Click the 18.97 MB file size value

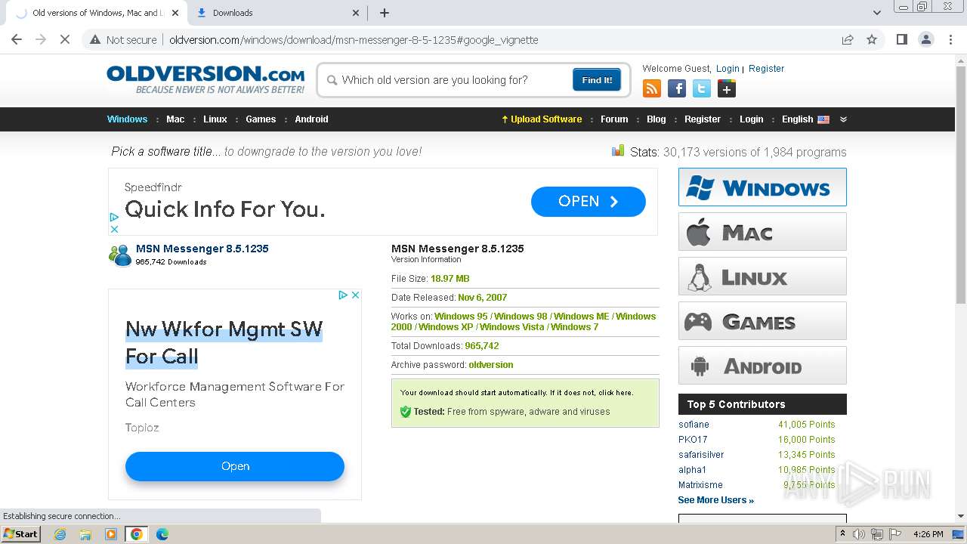[x=450, y=279]
